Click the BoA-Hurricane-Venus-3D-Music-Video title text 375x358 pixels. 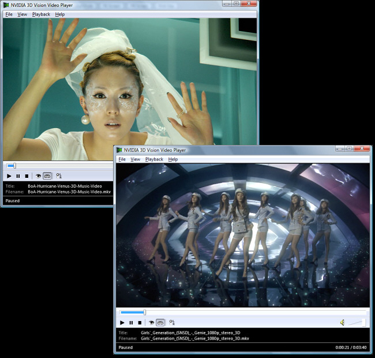point(65,186)
